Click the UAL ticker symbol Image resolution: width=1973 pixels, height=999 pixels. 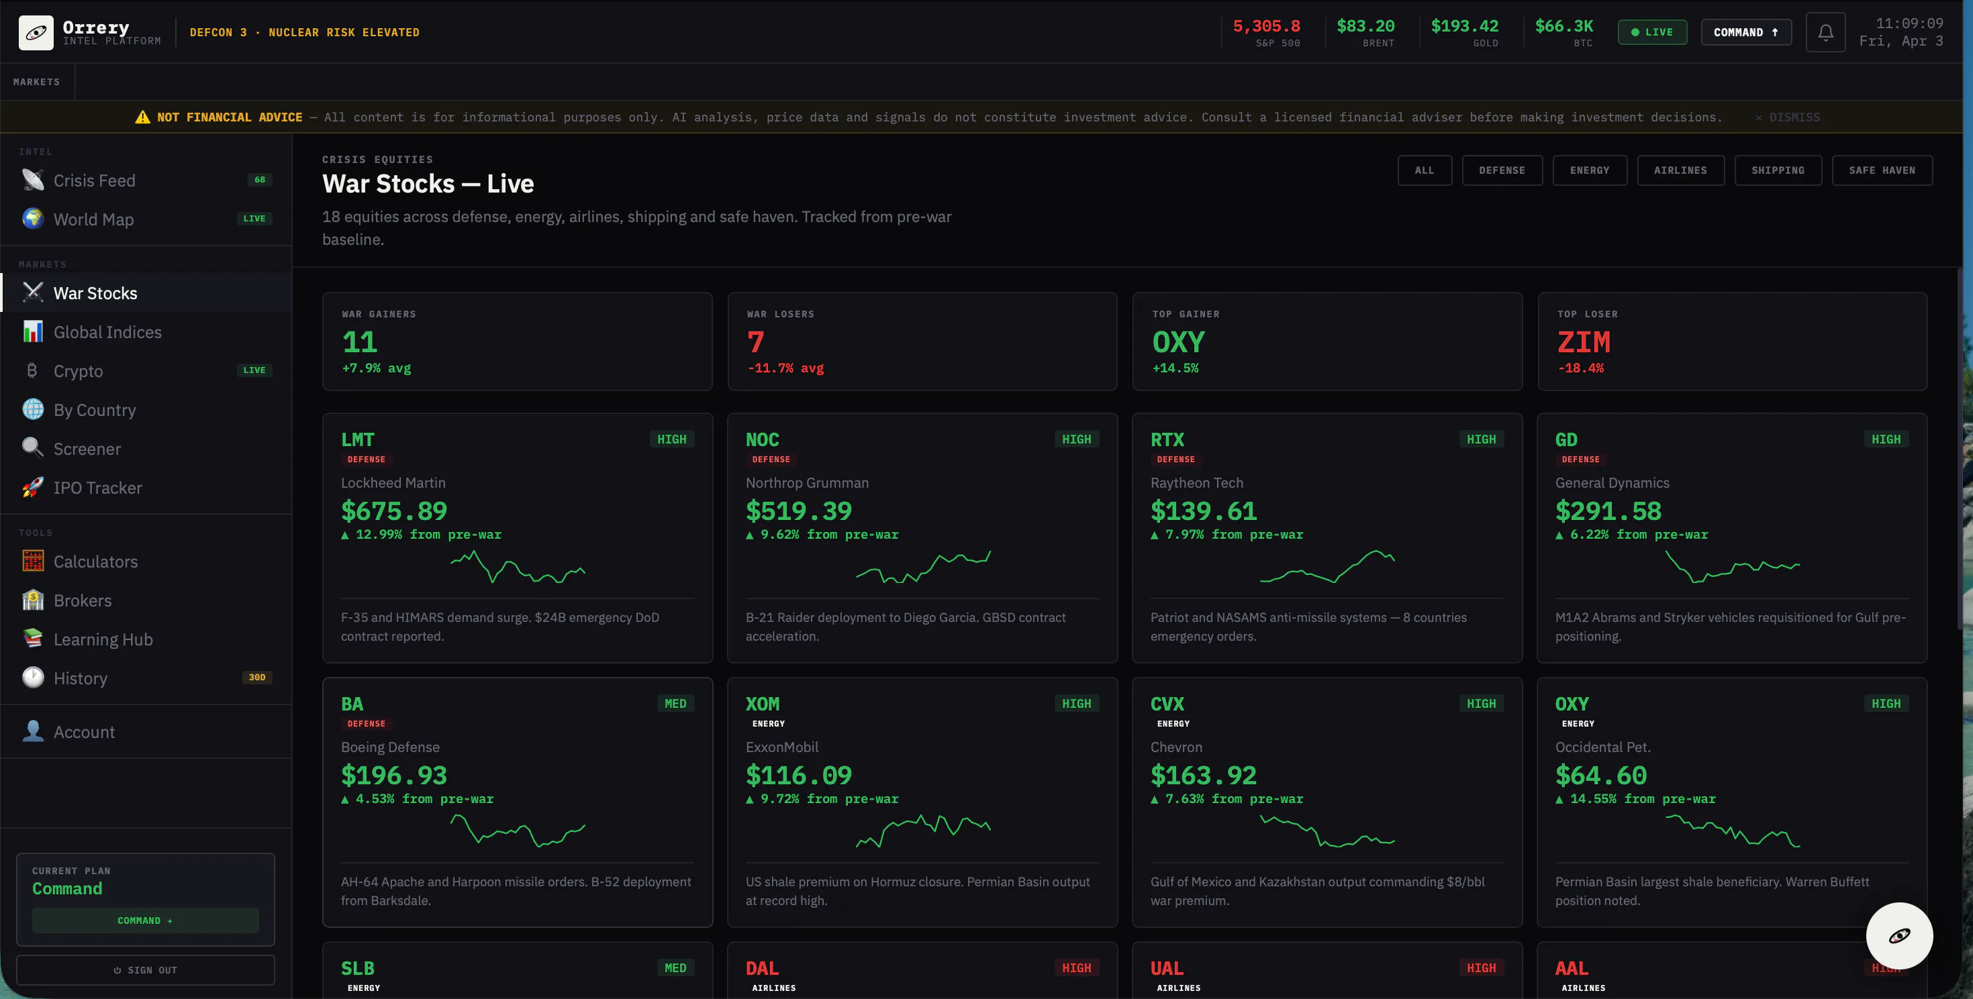click(x=1167, y=968)
